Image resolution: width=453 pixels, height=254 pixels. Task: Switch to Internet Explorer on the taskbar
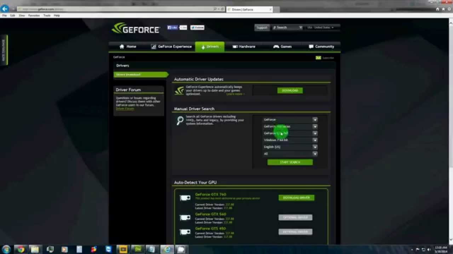coord(167,249)
